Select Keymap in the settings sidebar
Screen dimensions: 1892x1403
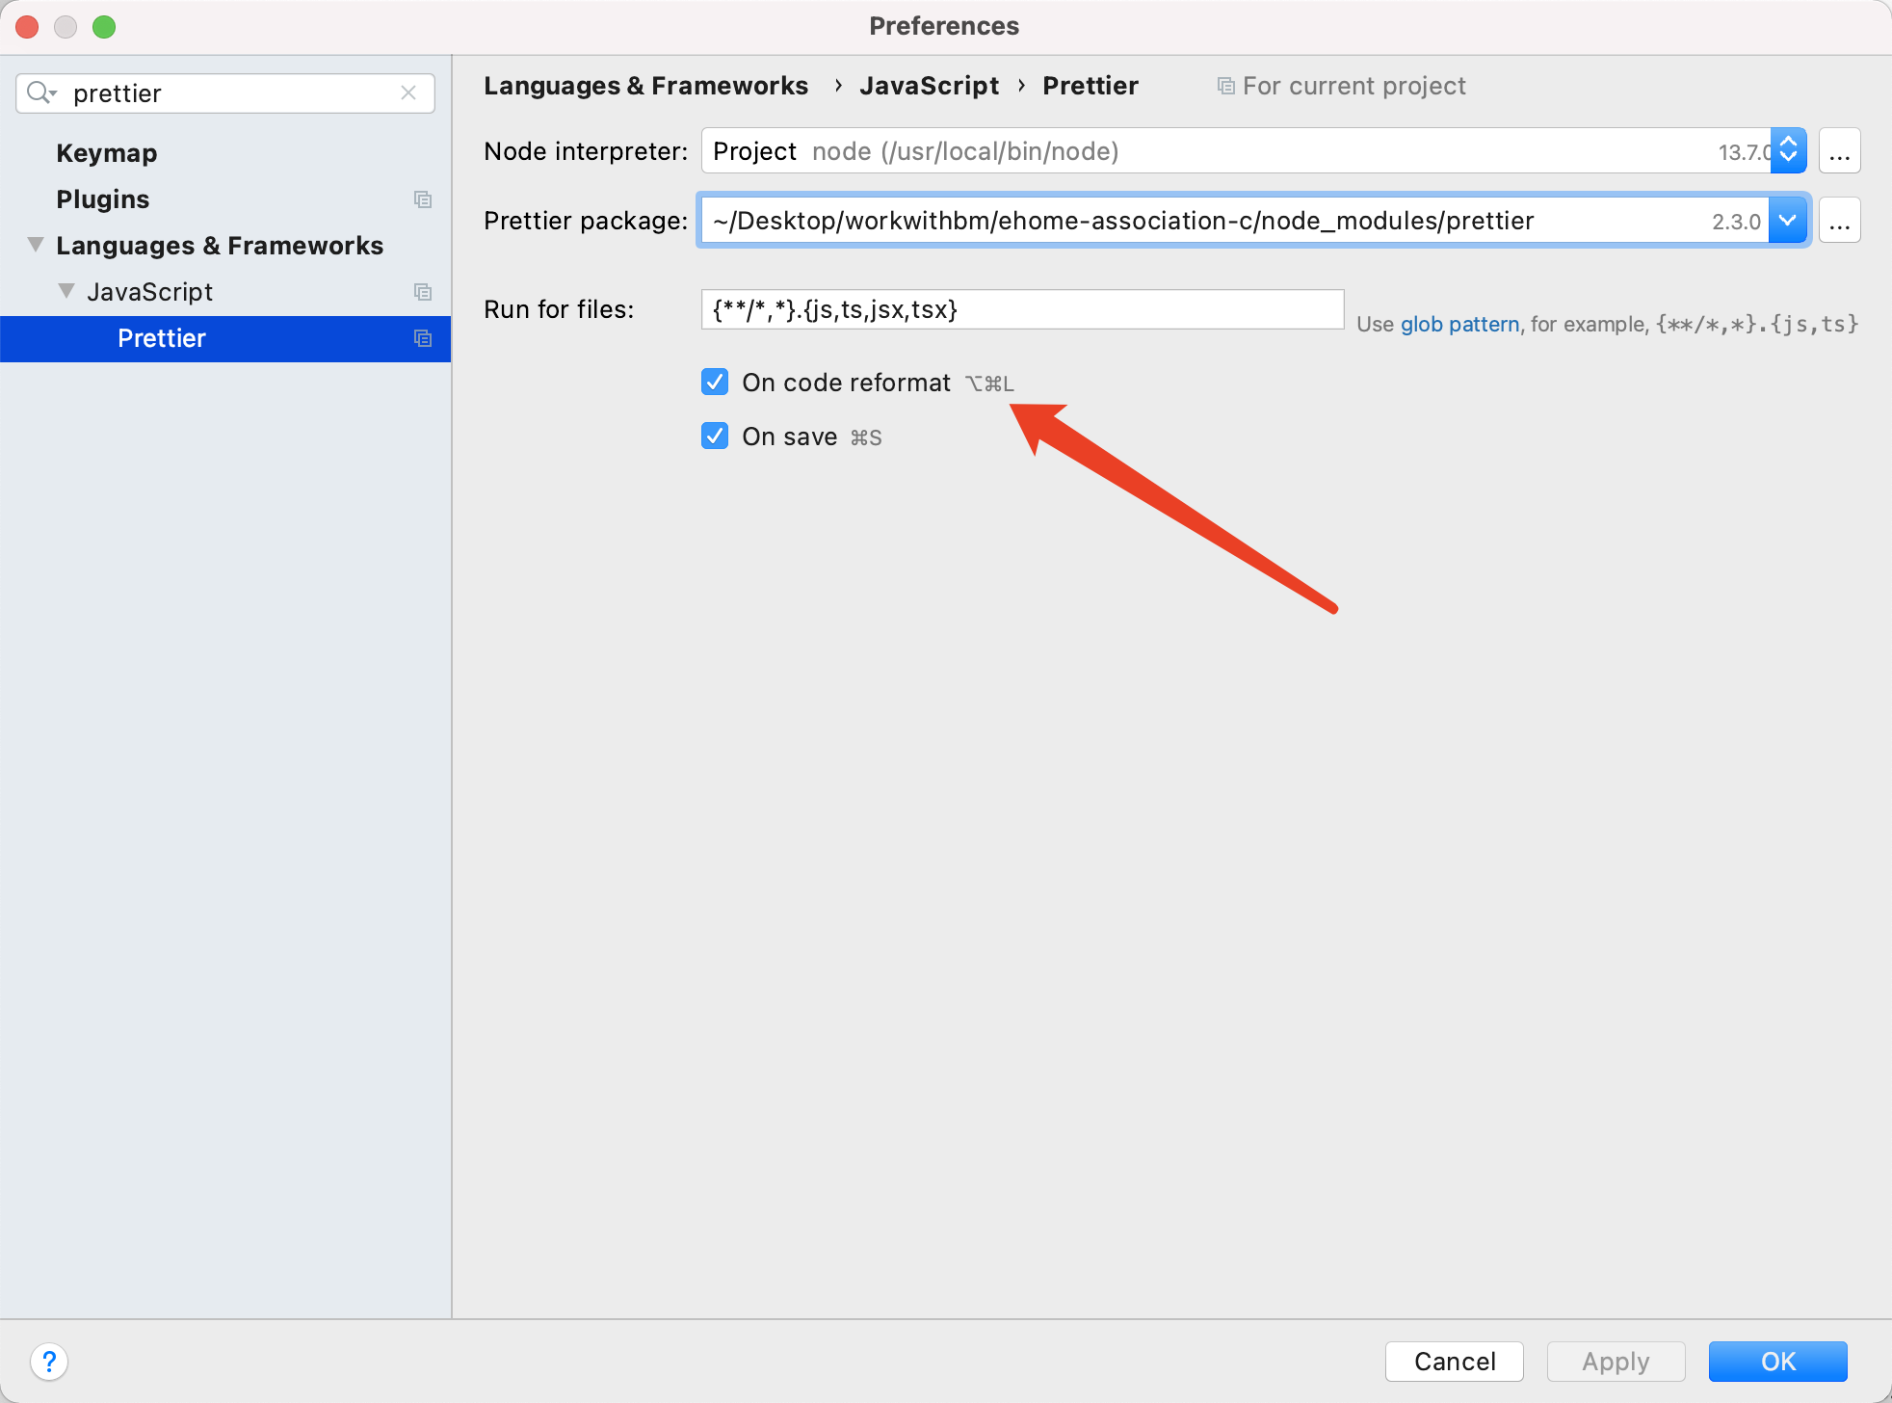coord(106,153)
